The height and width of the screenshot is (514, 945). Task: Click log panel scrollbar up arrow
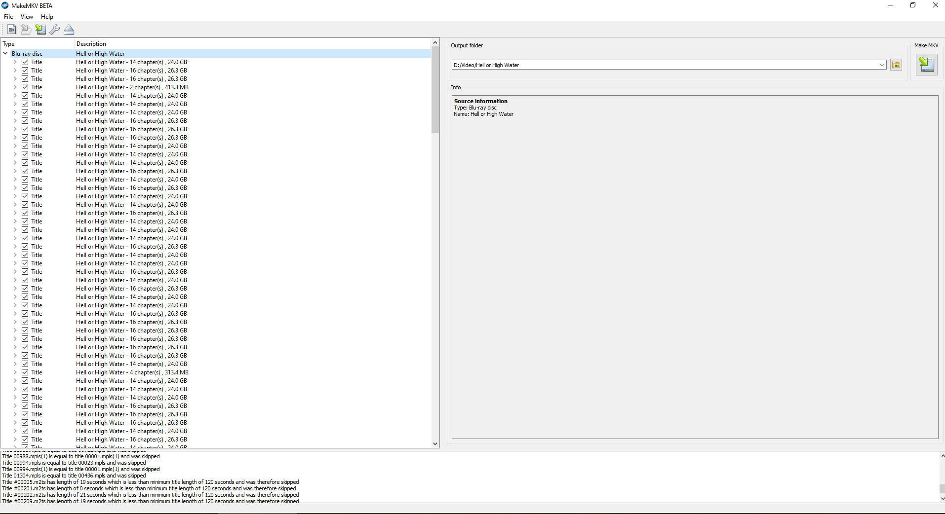(x=942, y=456)
